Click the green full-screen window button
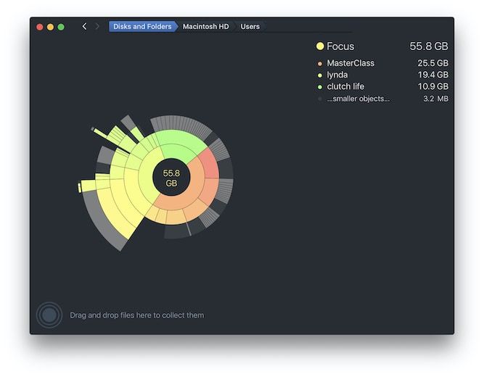The image size is (484, 377). (62, 27)
